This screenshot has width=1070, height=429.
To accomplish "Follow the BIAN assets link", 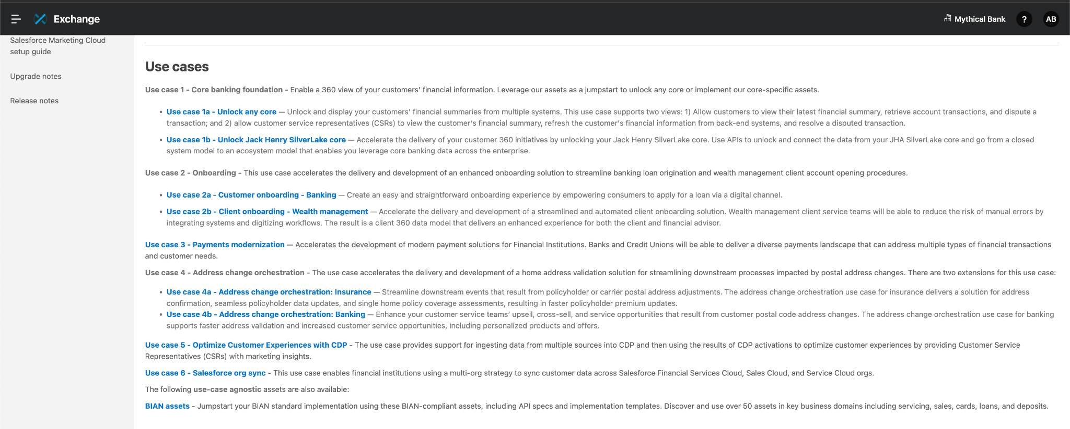I will [167, 406].
